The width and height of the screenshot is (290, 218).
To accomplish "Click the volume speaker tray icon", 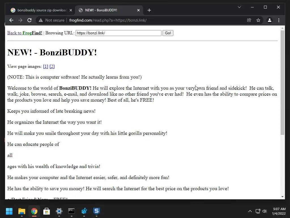I will [x=265, y=211].
